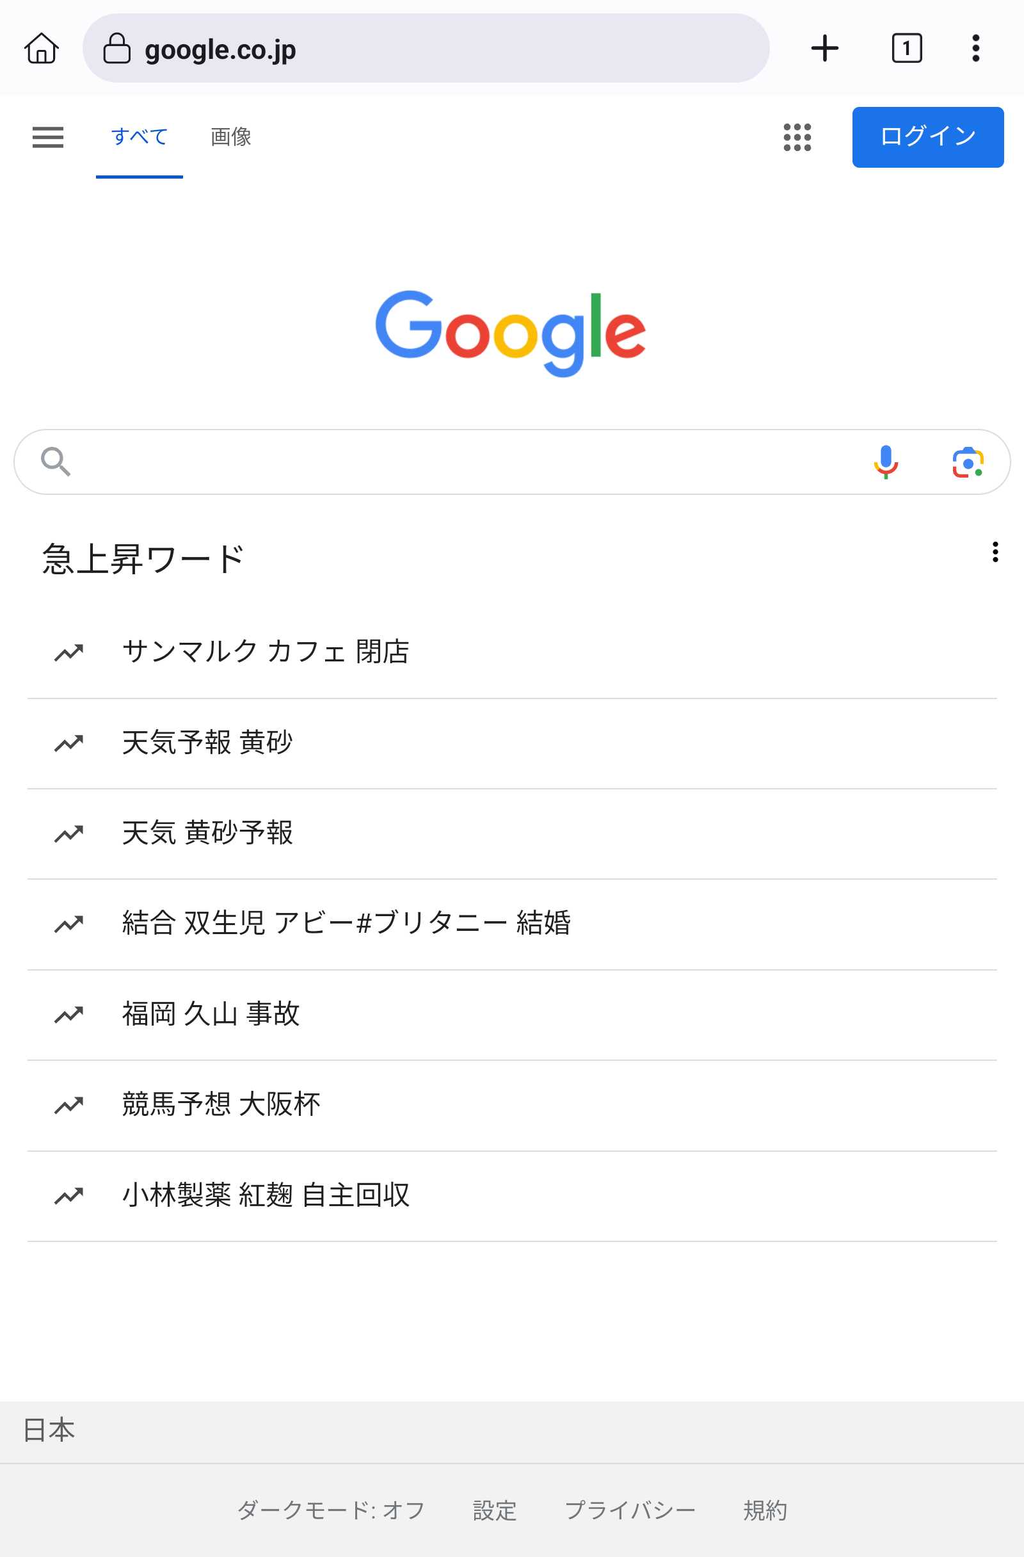
Task: Toggle ダークモード: オフ setting
Action: pos(331,1510)
